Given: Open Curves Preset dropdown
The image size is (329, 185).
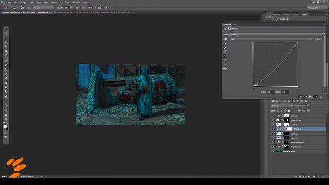Looking at the screenshot, I should [276, 34].
